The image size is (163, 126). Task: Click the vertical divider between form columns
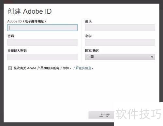81,41
